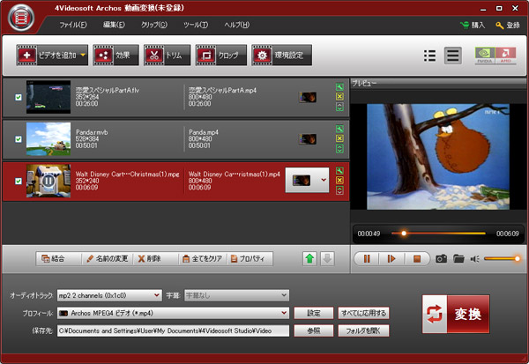The image size is (529, 364).
Task: Open the Crop (クロップ) tool
Action: click(221, 55)
